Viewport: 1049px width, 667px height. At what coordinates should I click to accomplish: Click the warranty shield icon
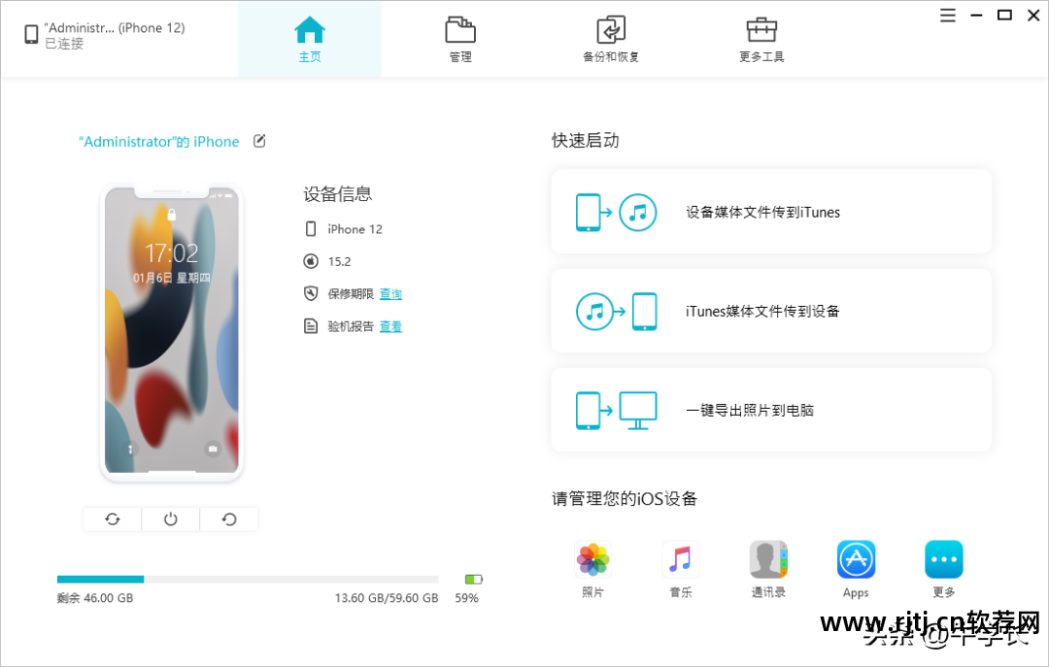click(x=311, y=294)
